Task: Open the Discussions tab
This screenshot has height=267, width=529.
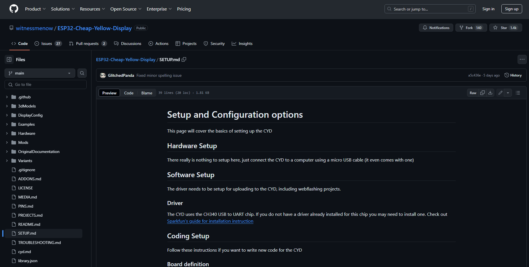Action: pos(127,44)
